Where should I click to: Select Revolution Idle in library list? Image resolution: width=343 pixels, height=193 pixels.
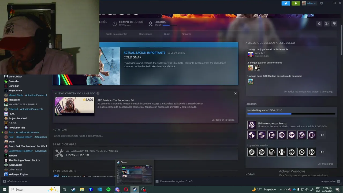tap(17, 128)
